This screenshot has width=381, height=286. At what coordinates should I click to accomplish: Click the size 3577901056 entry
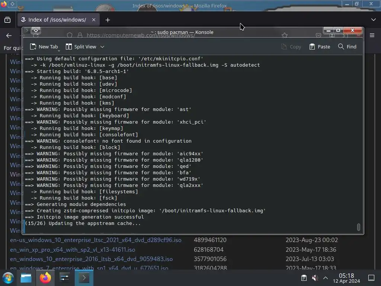coord(210,259)
